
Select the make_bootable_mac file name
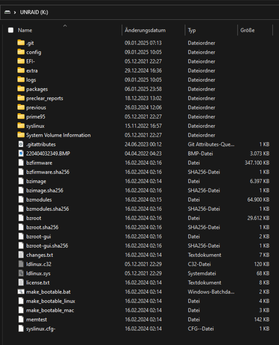pyautogui.click(x=50, y=310)
